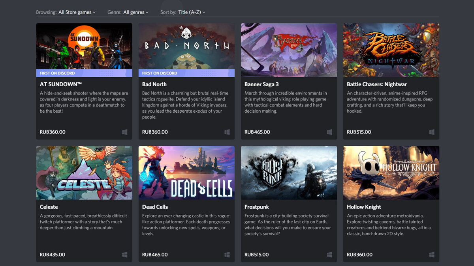Select the Battle Chasers: Nightwar title
Image resolution: width=474 pixels, height=266 pixels.
click(377, 84)
